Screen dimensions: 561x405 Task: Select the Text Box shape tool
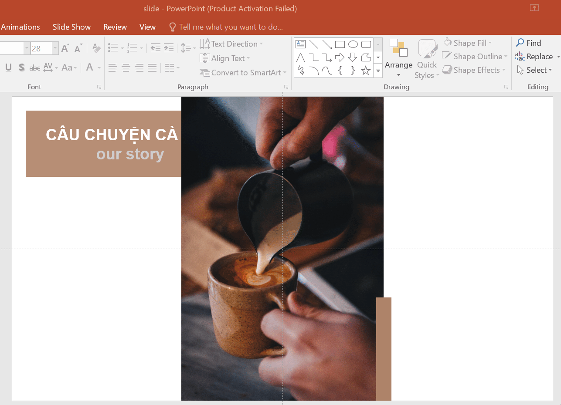point(300,44)
